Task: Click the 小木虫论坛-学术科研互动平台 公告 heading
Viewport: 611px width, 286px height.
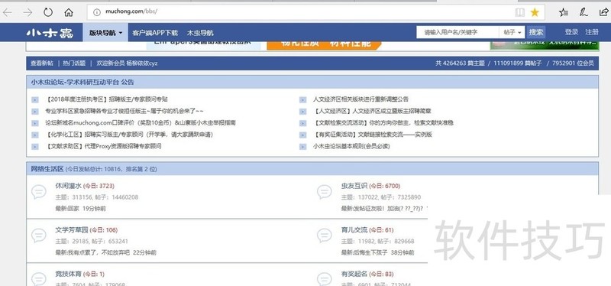Action: click(x=82, y=83)
